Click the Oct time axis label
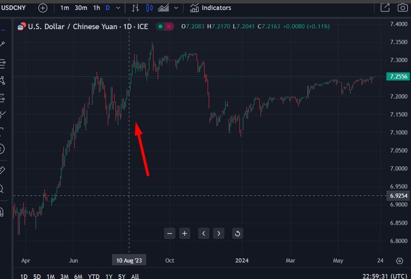 [x=169, y=260]
